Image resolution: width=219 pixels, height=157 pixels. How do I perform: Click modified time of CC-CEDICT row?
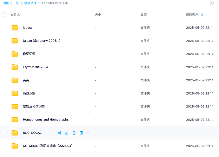(x=200, y=146)
